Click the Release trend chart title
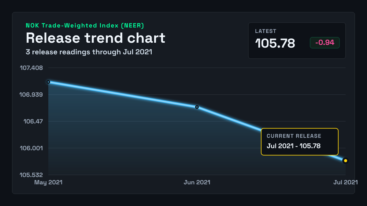The width and height of the screenshot is (367, 206). pos(95,38)
